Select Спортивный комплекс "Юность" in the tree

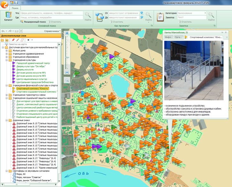tap(33, 89)
